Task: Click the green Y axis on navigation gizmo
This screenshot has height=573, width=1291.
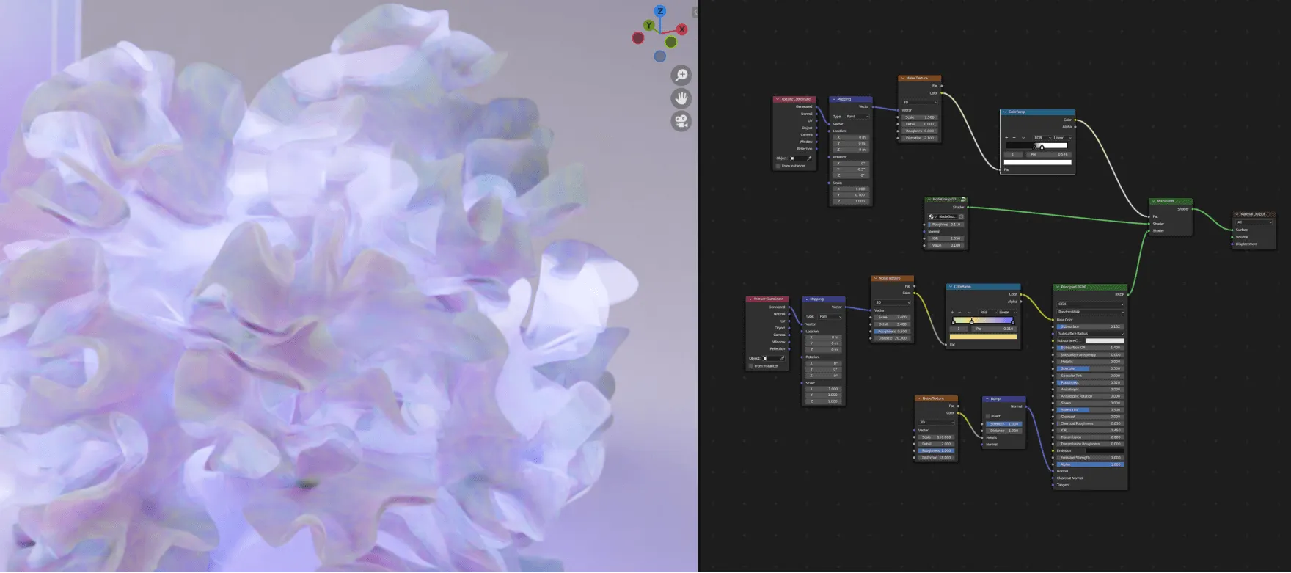Action: [648, 26]
